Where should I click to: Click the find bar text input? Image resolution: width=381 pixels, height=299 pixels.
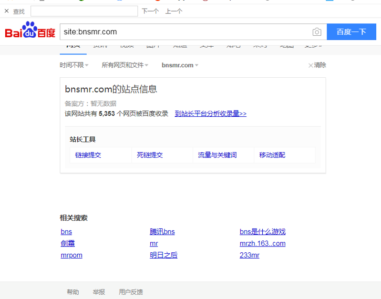pyautogui.click(x=84, y=11)
